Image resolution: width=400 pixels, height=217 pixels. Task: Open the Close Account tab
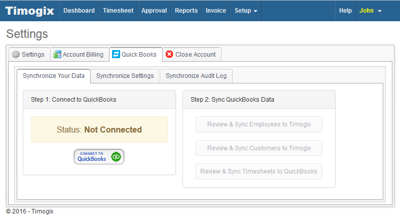tap(192, 55)
